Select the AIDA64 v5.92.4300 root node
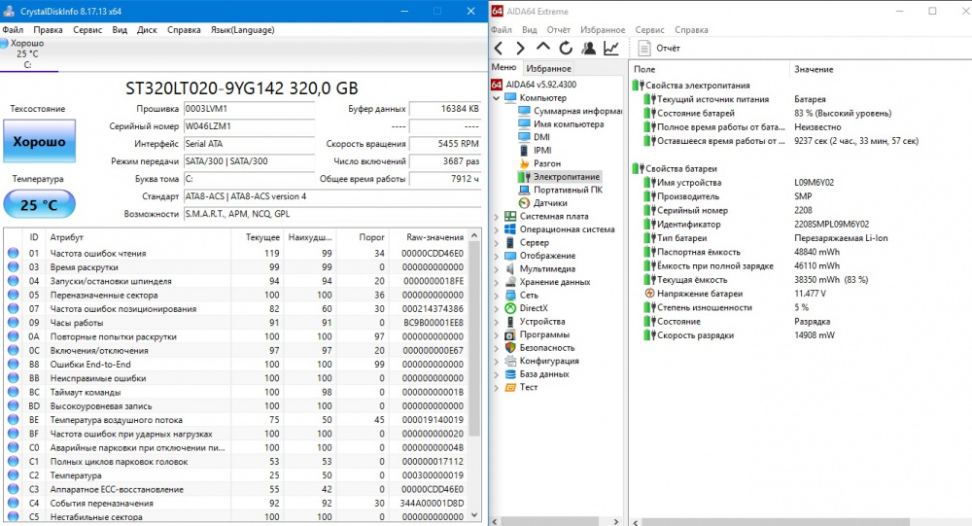The width and height of the screenshot is (972, 526). click(x=540, y=85)
